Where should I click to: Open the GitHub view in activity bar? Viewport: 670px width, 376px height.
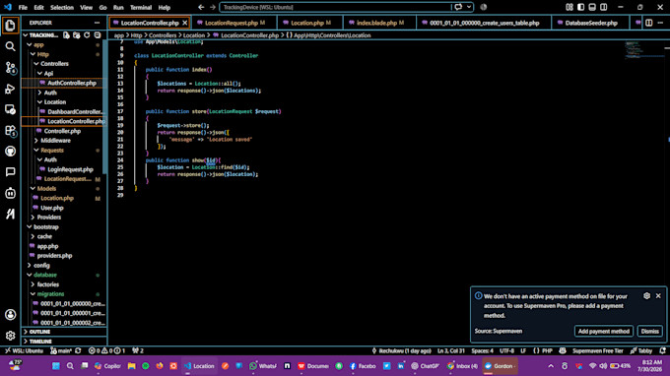tap(10, 151)
